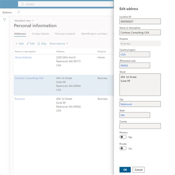Click the Street text area
This screenshot has height=175, width=175.
pyautogui.click(x=140, y=85)
